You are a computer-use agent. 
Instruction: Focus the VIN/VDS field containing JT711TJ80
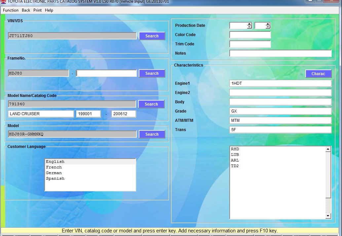point(72,36)
